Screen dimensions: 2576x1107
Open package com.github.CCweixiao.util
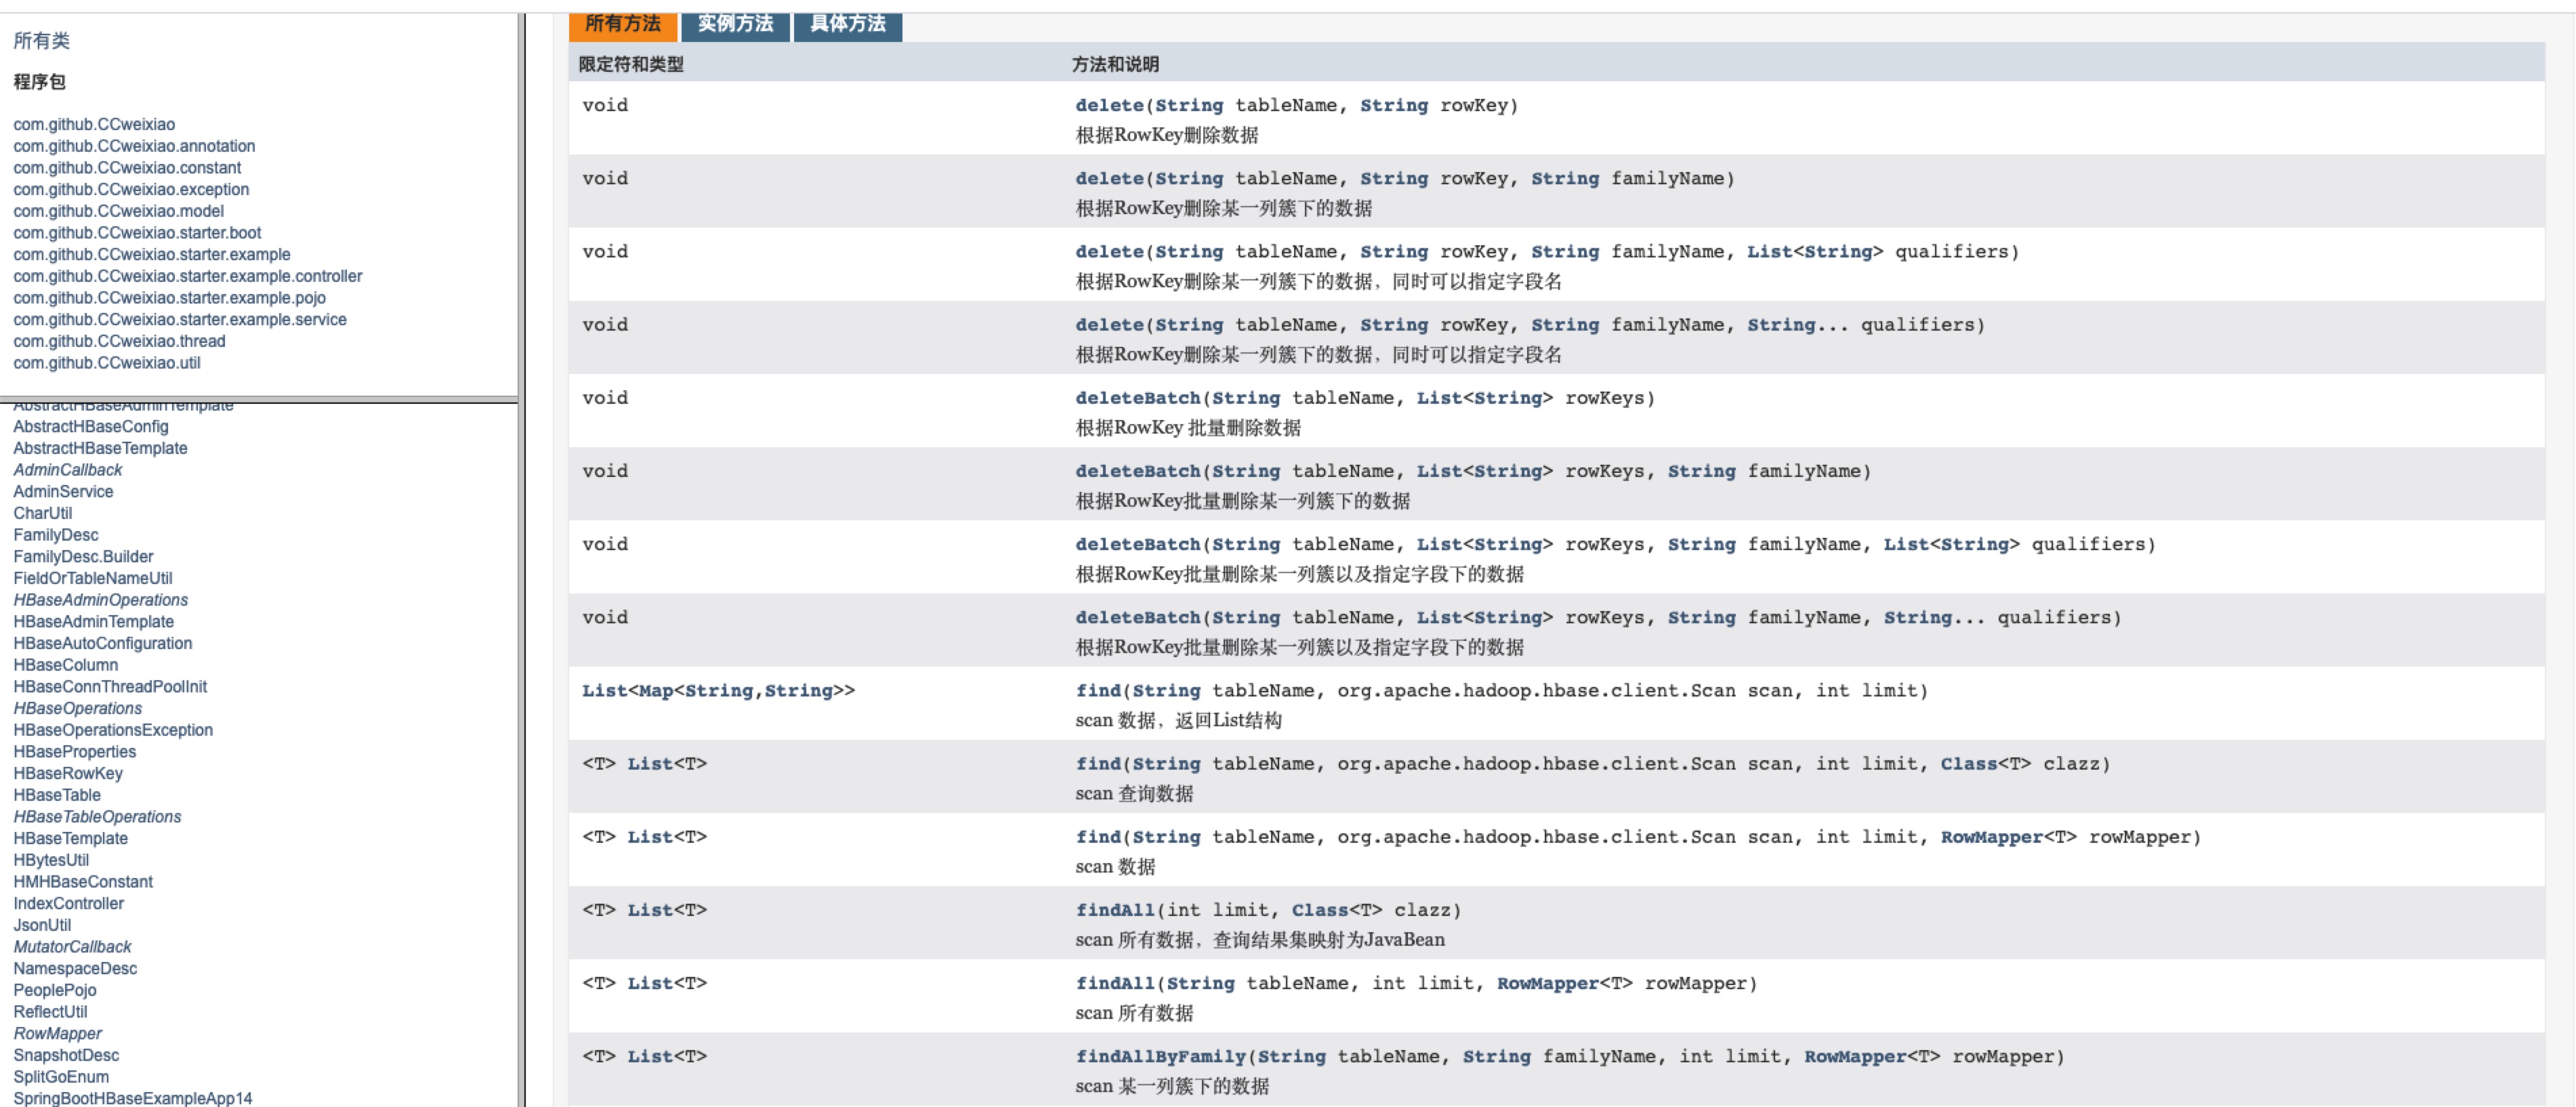click(106, 363)
